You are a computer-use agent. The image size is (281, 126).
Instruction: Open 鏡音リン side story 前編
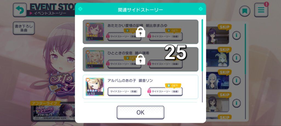(124, 91)
